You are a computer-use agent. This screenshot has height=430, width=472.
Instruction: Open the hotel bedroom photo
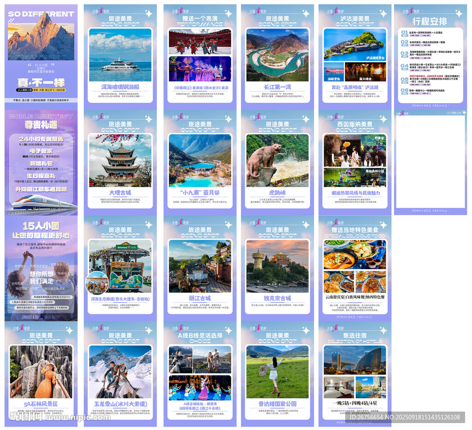tap(339, 388)
